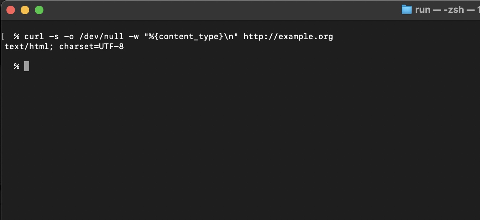Click the red close button
Screen dimensions: 480x220
click(10, 10)
